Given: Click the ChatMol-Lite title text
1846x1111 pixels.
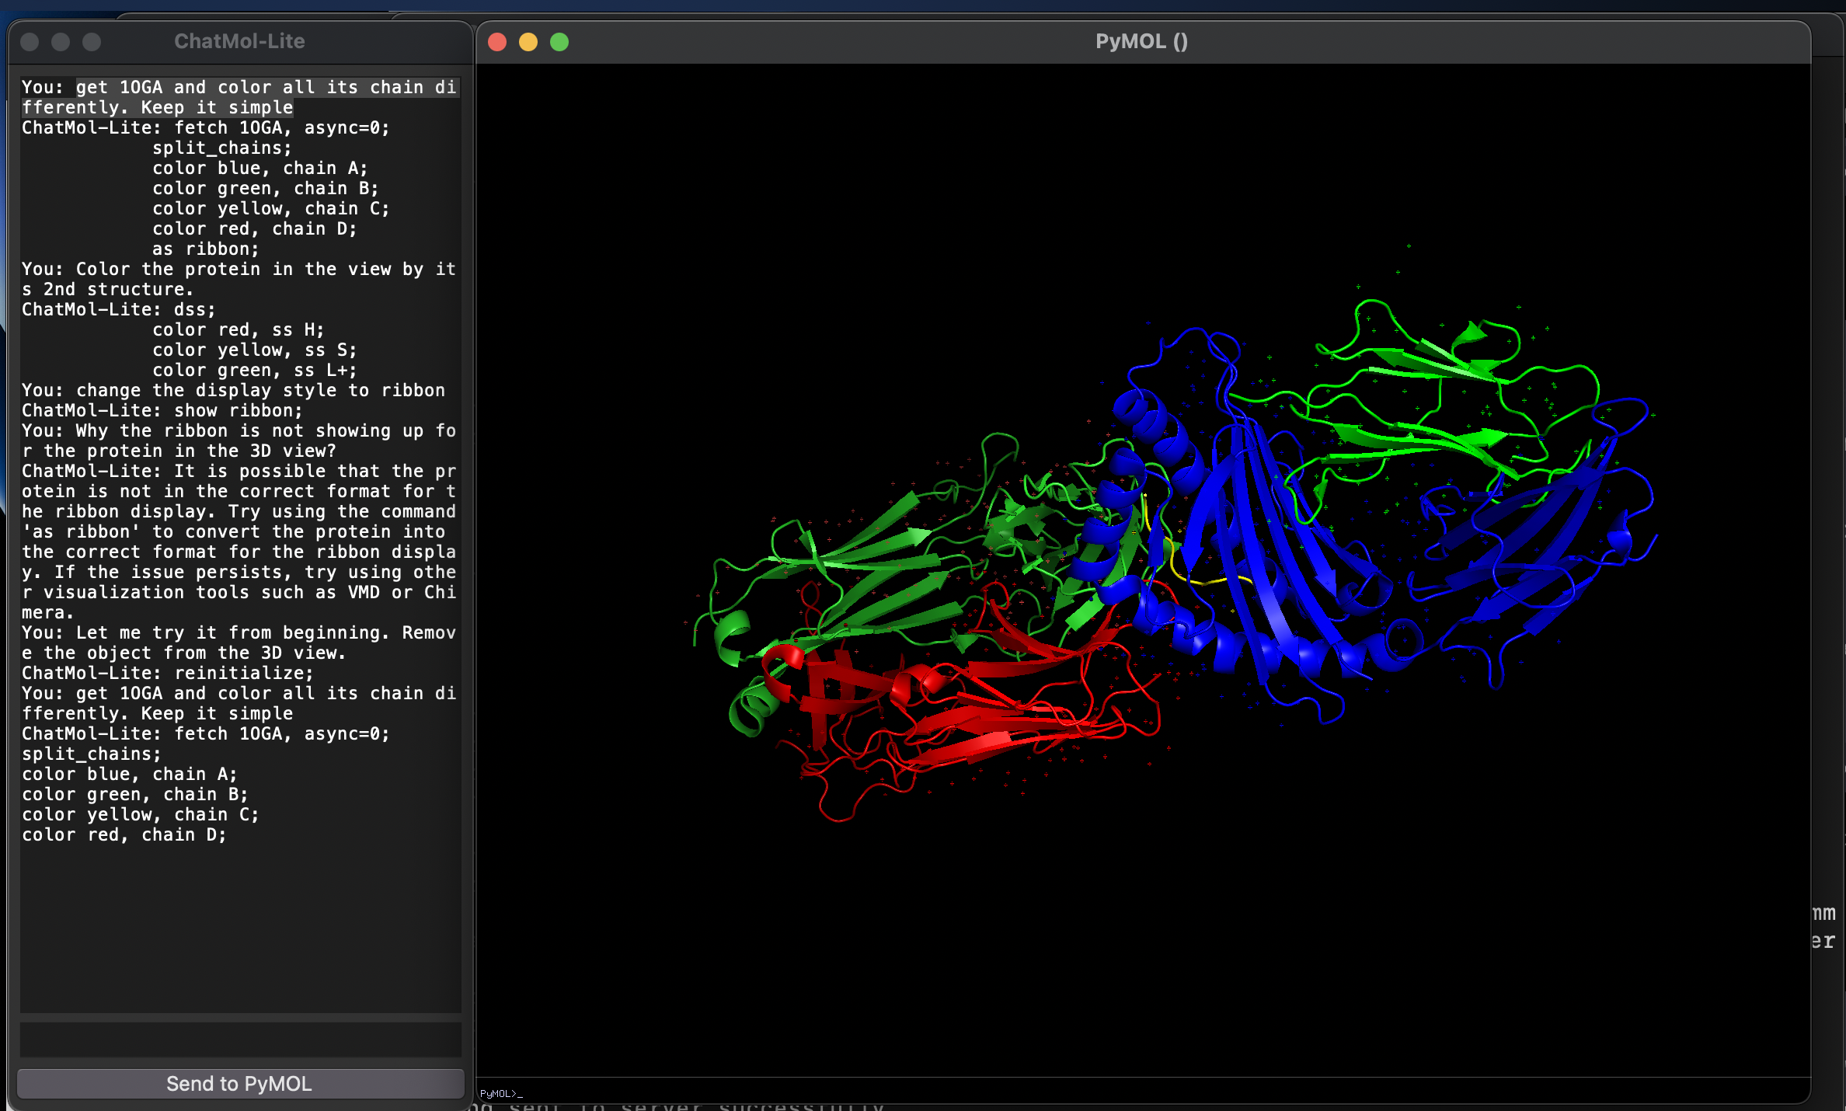Looking at the screenshot, I should pos(239,42).
